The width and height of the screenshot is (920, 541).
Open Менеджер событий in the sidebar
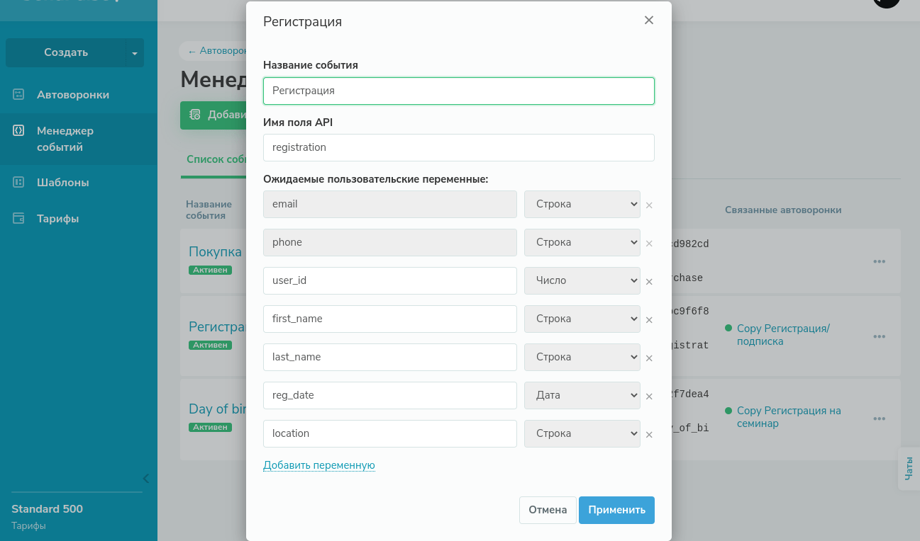point(65,139)
